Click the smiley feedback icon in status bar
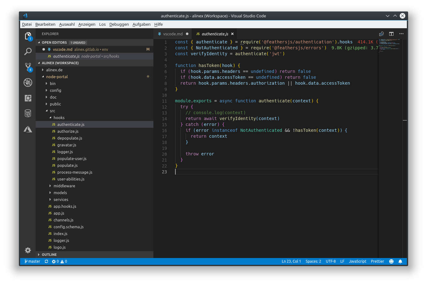Screen dimensions: 427x285 391,261
